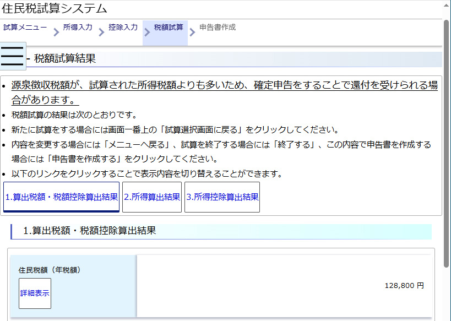451x321 pixels.
Task: Switch to 3.所得控除算出結果 view
Action: [222, 197]
